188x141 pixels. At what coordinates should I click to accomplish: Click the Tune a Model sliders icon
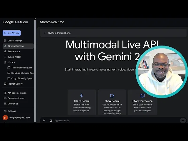(x=5, y=57)
